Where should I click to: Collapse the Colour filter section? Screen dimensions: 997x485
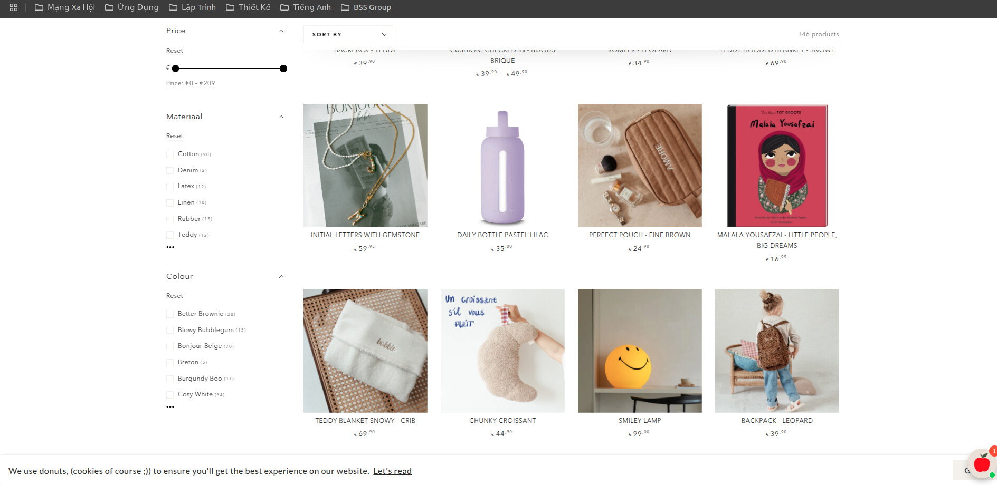pos(281,277)
